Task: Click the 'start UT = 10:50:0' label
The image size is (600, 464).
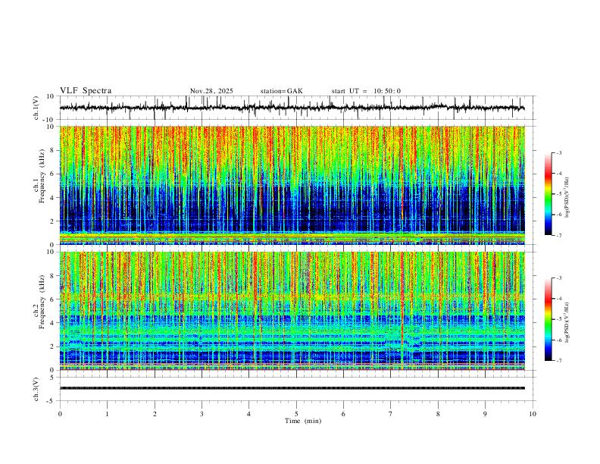Action: [366, 91]
